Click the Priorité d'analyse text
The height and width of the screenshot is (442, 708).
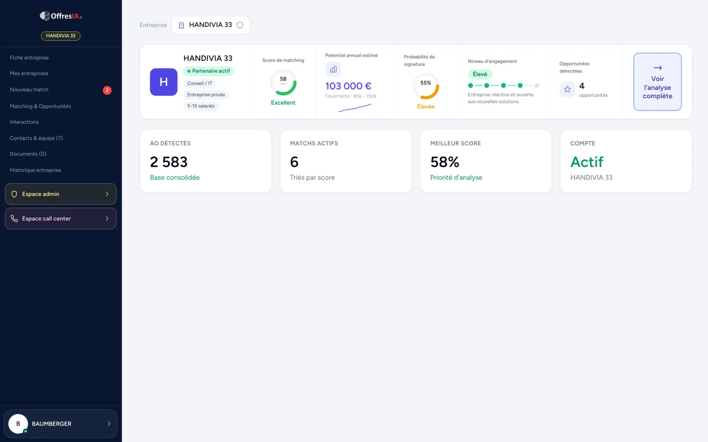tap(456, 178)
